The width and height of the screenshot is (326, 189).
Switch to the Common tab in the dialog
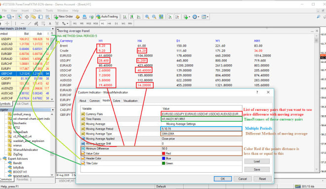coord(94,101)
